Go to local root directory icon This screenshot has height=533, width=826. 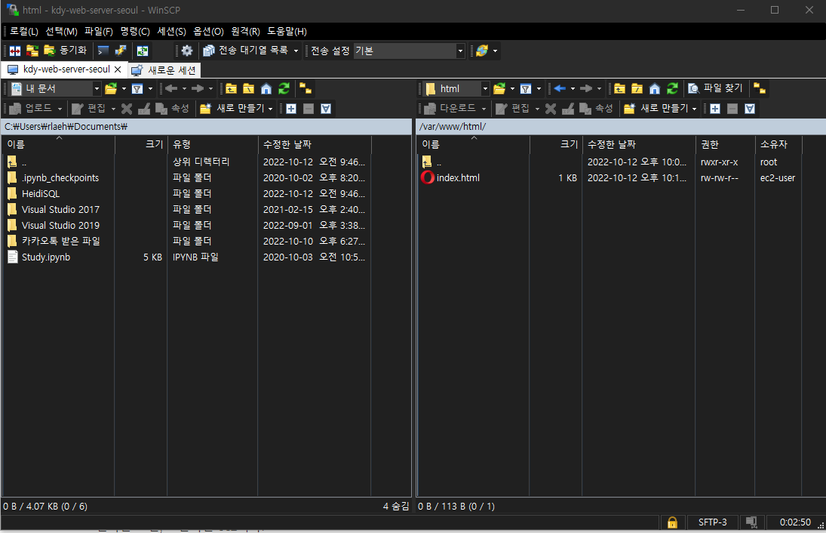[x=249, y=88]
